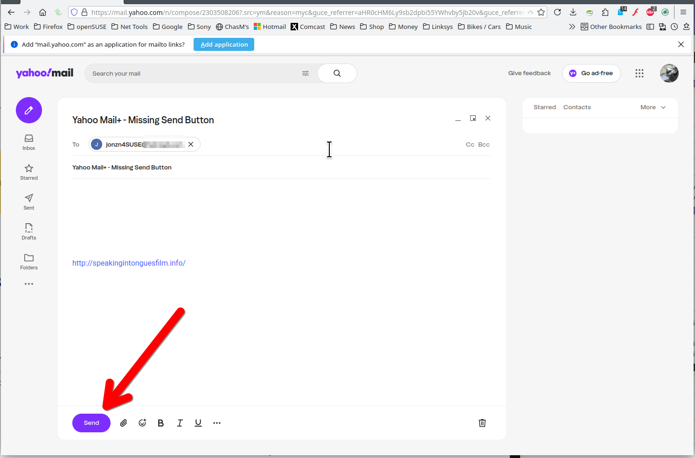
Task: Remove the jonzn4SUSE recipient chip
Action: (191, 144)
